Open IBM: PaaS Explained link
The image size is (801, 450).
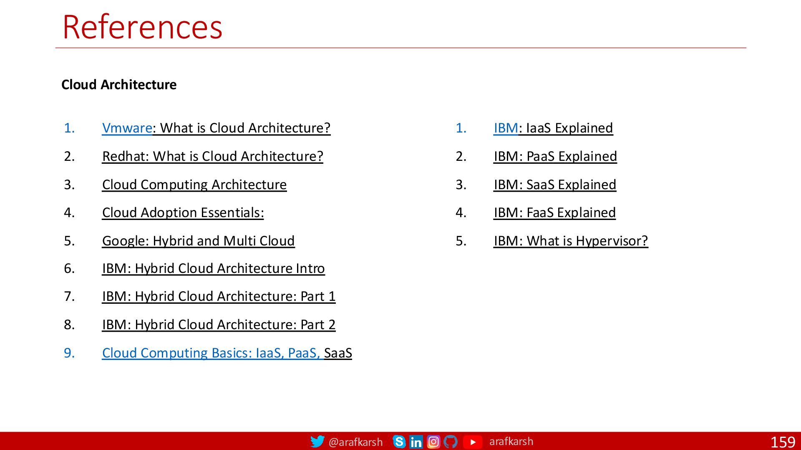555,156
